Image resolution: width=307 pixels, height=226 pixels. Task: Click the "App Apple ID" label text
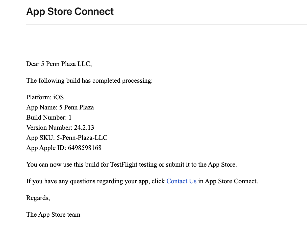(x=46, y=148)
